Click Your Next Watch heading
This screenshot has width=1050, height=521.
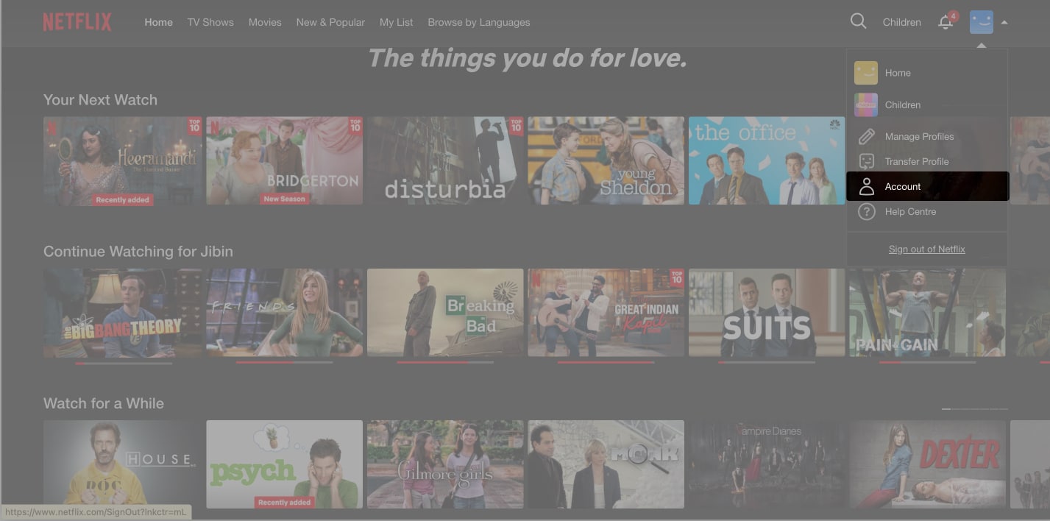coord(100,99)
